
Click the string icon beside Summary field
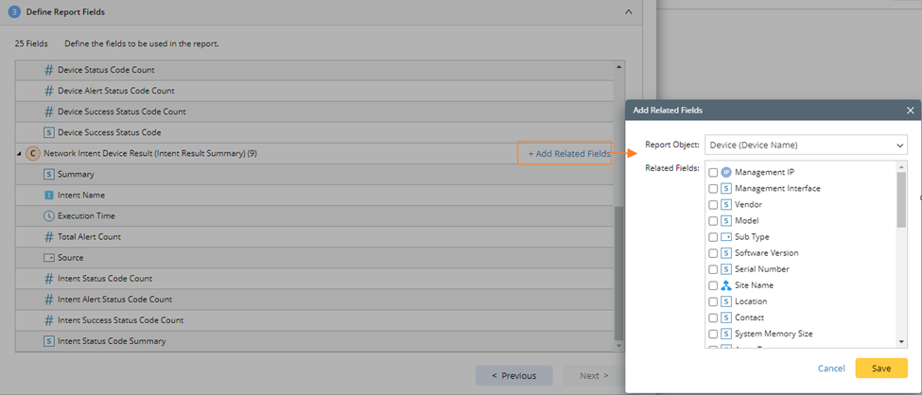click(49, 175)
